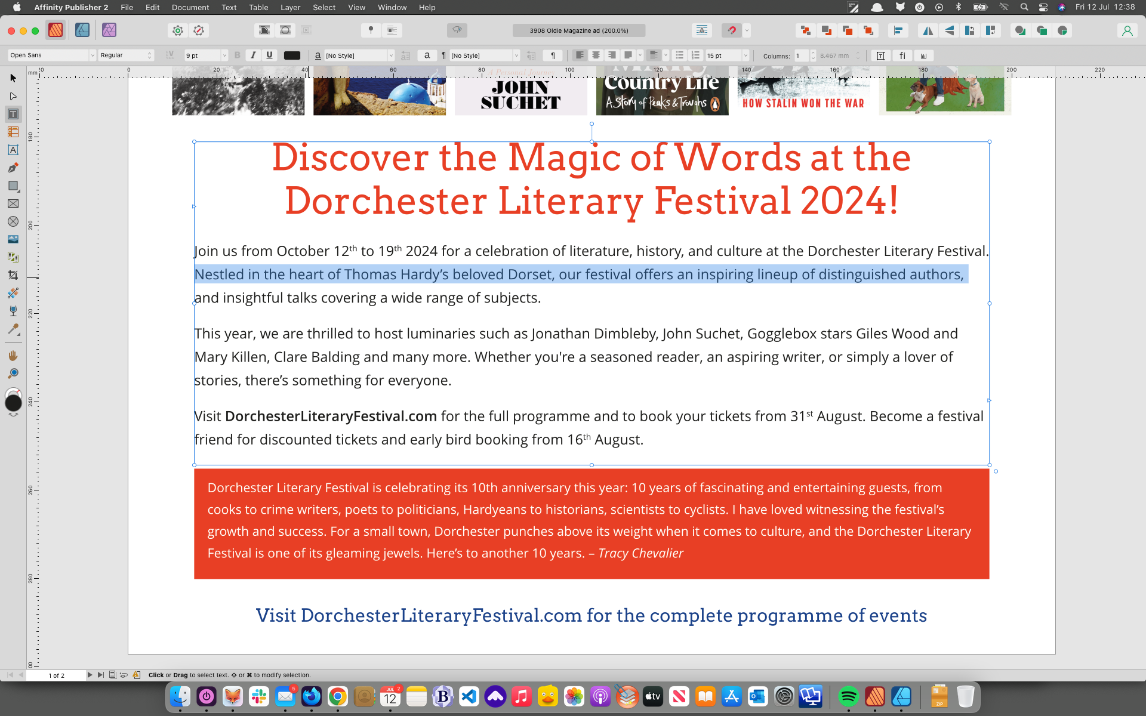Open the Window menu
The width and height of the screenshot is (1146, 716).
click(392, 7)
